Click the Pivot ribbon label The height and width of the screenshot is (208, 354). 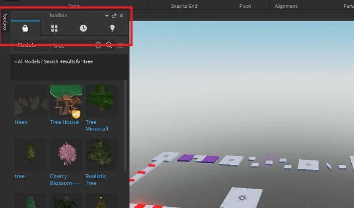[x=245, y=6]
